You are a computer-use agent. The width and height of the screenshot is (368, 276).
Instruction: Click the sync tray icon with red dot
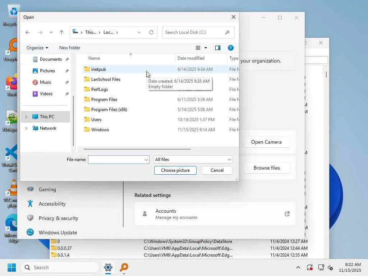[x=309, y=267]
